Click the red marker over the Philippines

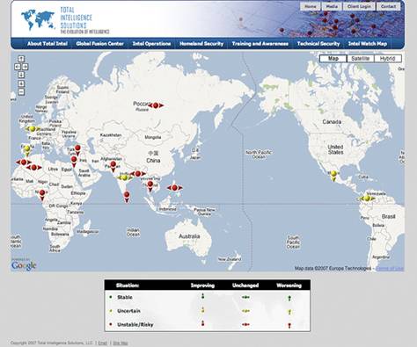[175, 188]
